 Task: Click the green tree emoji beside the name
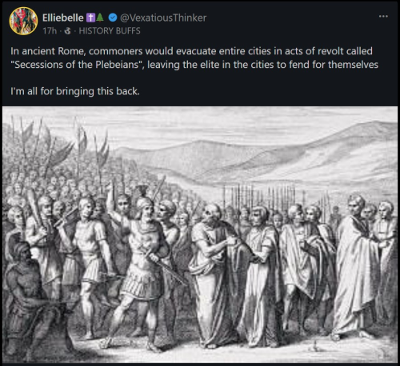tap(100, 18)
